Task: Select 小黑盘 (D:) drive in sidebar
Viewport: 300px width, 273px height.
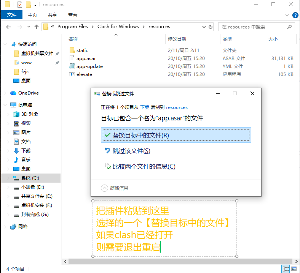Action: click(32, 187)
